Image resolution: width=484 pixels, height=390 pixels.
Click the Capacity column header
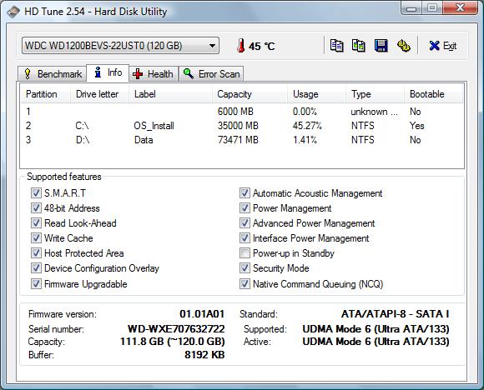250,94
